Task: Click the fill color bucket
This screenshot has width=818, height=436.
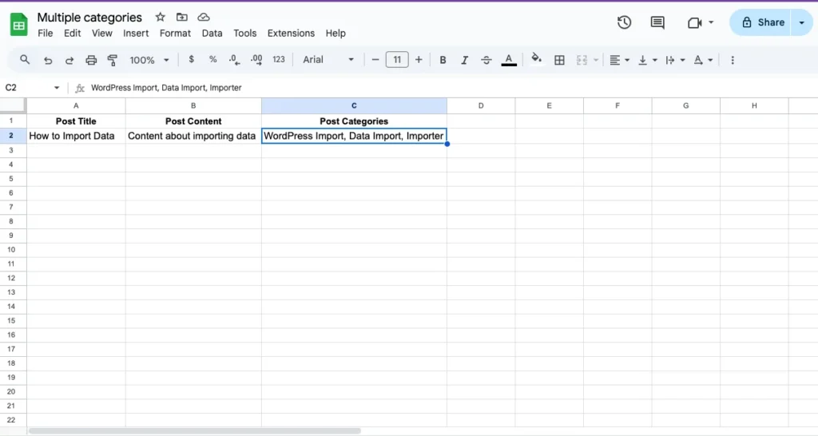Action: [536, 59]
